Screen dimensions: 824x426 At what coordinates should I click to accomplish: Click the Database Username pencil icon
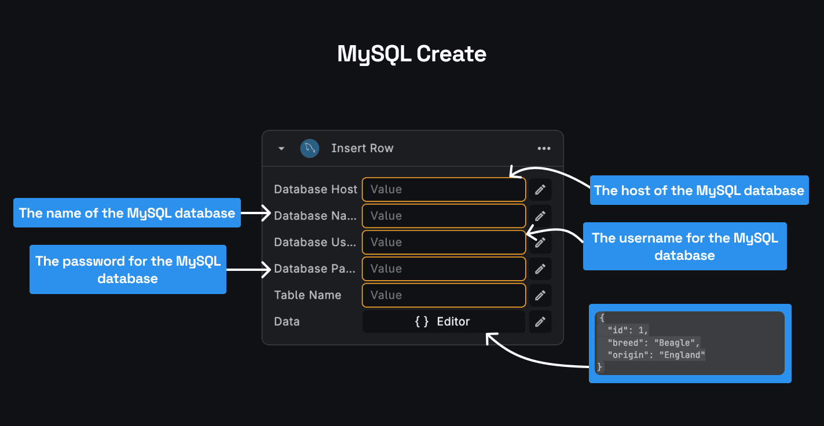[540, 242]
